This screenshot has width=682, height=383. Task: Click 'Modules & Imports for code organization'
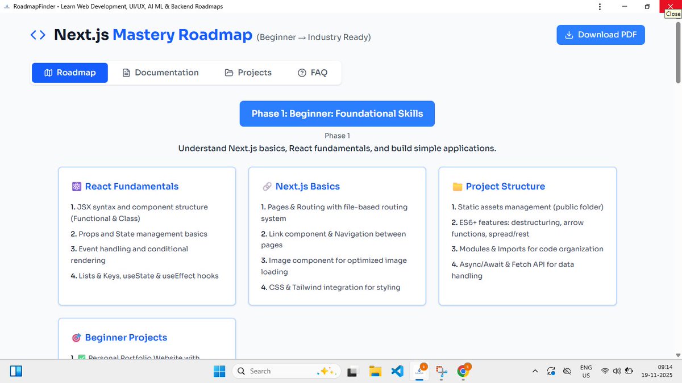(x=527, y=249)
